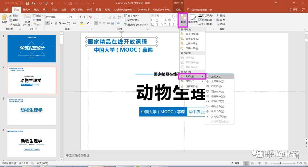Choose Align Left (左对齐) in submenu
Viewport: 308px width, 167px height.
pos(220,77)
